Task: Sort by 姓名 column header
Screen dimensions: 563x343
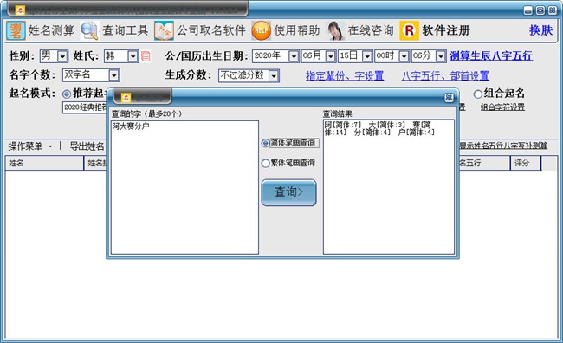Action: tap(44, 163)
